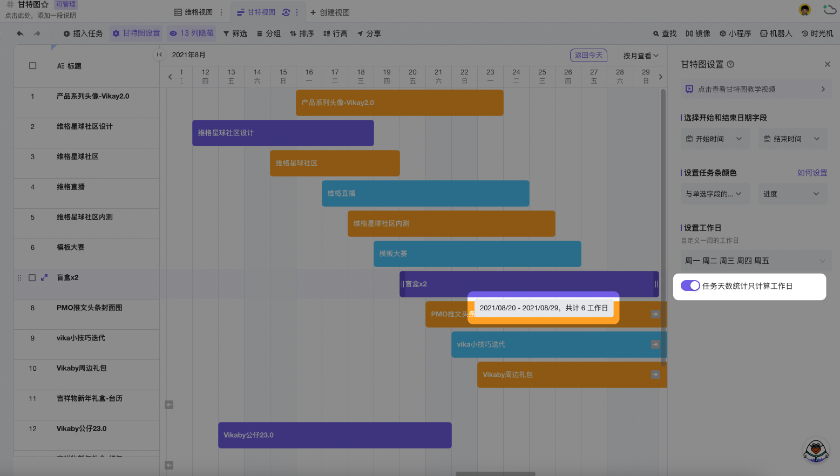Open the end time field dropdown
This screenshot has height=476, width=840.
click(792, 139)
